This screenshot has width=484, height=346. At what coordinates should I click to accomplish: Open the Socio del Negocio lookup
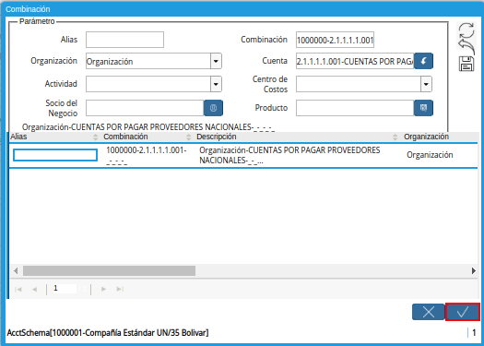(213, 108)
